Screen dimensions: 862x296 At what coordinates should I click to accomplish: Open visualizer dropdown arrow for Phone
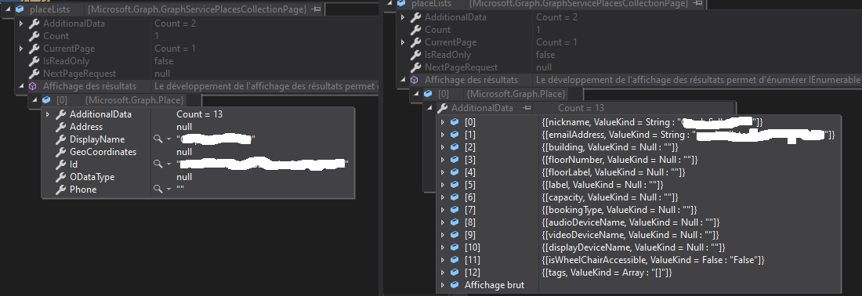pyautogui.click(x=168, y=190)
